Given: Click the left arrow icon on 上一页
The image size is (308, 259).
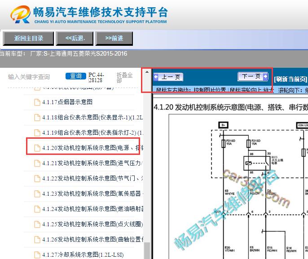Looking at the screenshot, I should click(156, 77).
